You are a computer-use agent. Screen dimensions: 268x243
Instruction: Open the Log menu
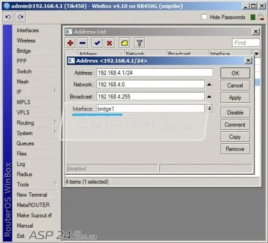pos(21,164)
